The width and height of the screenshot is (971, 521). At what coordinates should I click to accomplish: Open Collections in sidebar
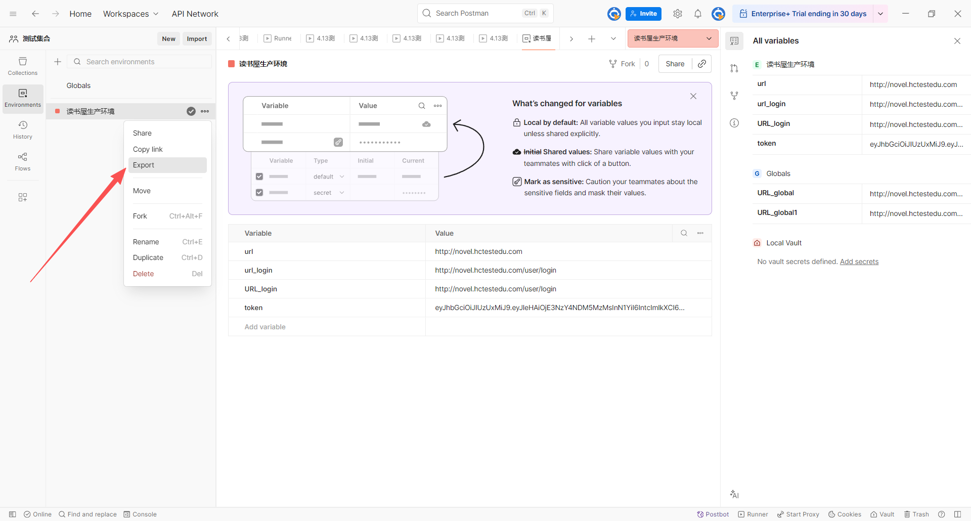pyautogui.click(x=23, y=66)
